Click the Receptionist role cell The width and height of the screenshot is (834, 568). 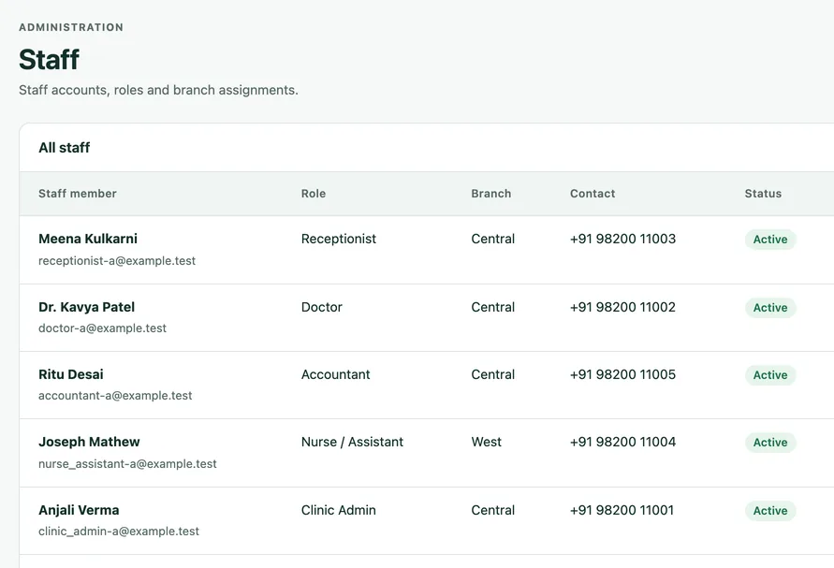(x=338, y=239)
